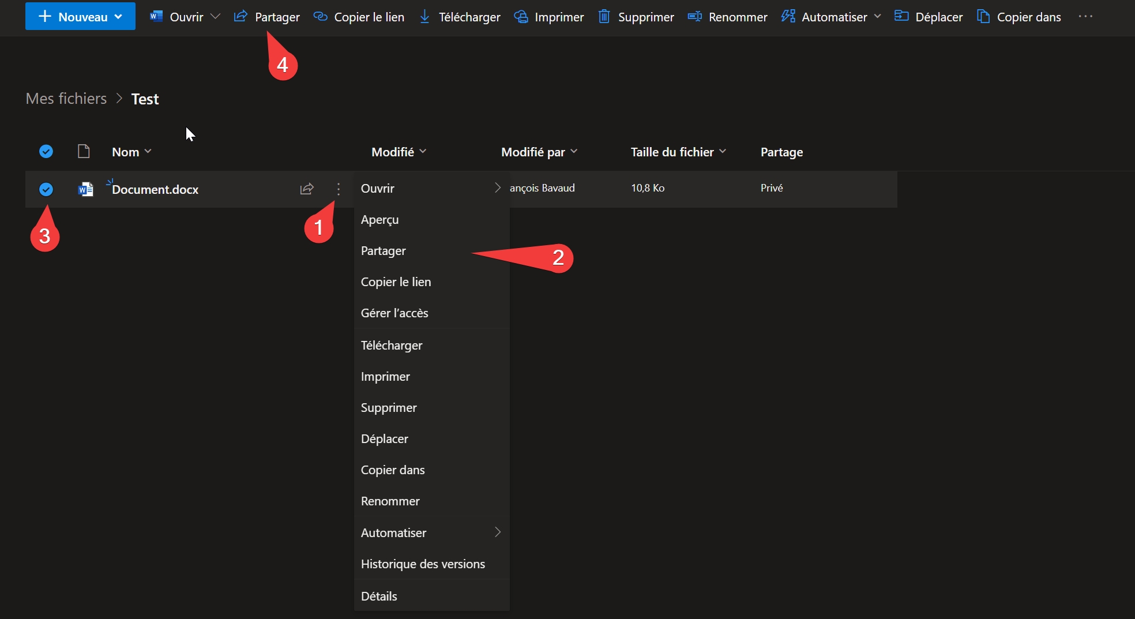The width and height of the screenshot is (1135, 619).
Task: Uncheck the Document.docx row selection circle
Action: 46,189
